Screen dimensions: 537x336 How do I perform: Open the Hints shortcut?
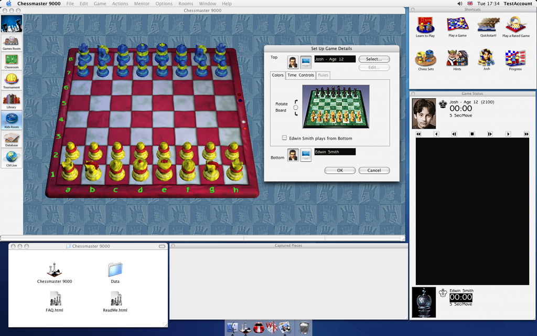pos(457,60)
